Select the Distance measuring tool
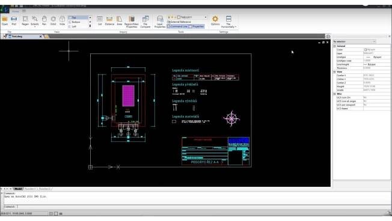 pos(109,20)
